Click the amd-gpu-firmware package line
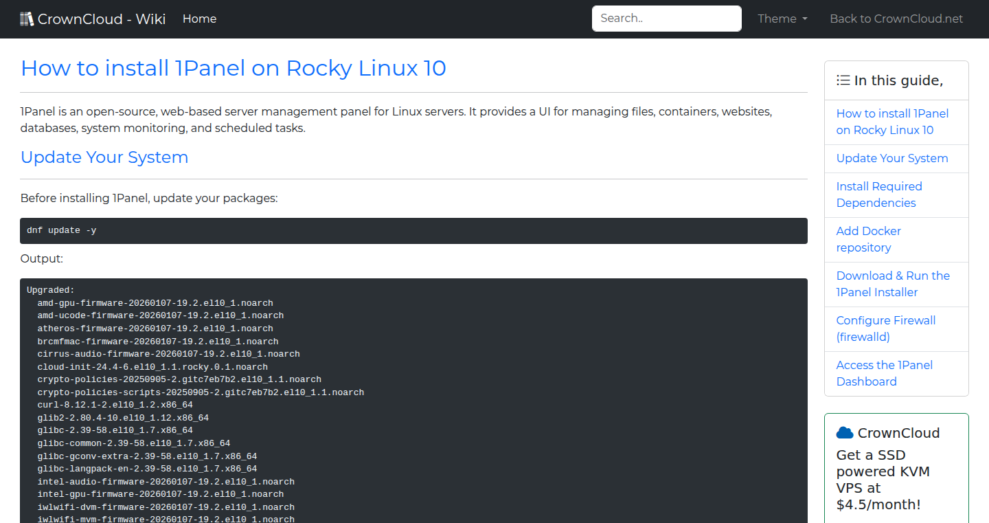The image size is (989, 523). point(155,303)
